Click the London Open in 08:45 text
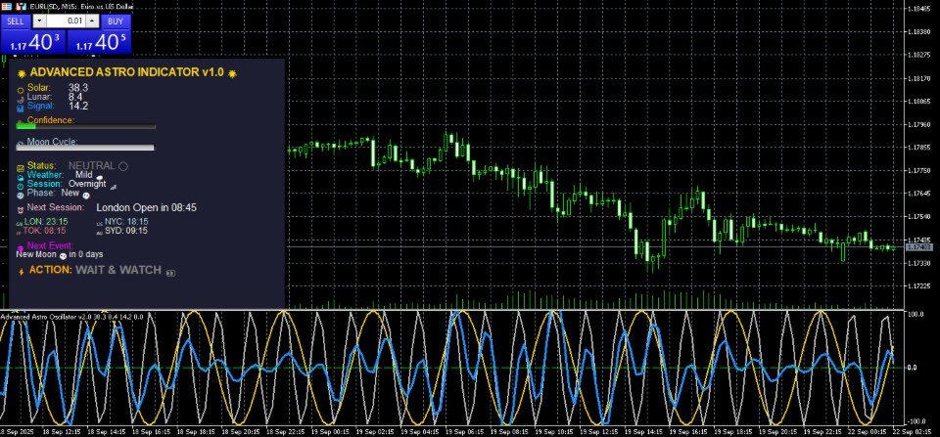This screenshot has width=940, height=437. (146, 207)
